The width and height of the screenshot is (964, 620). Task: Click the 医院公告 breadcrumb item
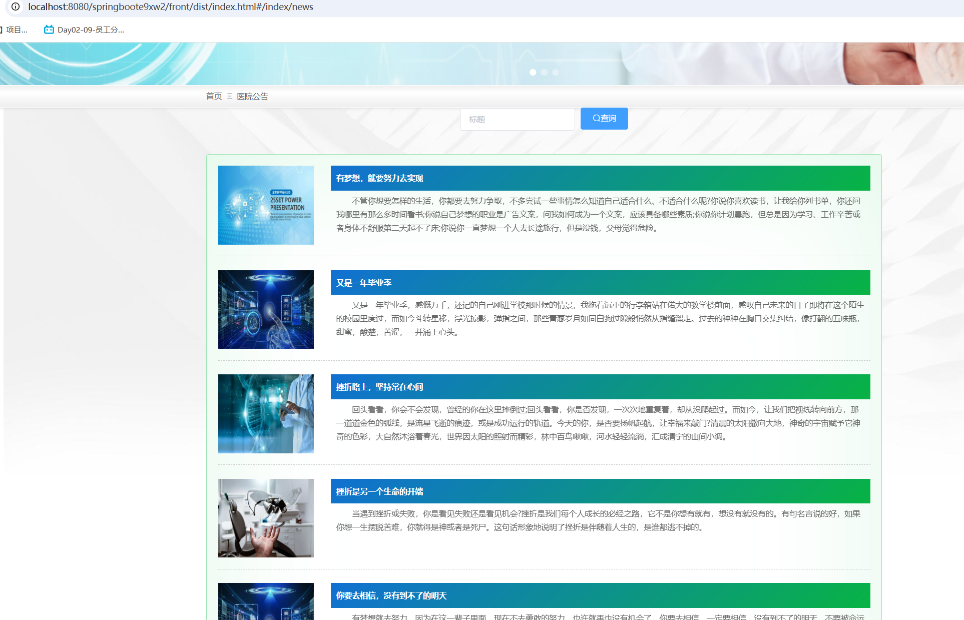pos(253,96)
